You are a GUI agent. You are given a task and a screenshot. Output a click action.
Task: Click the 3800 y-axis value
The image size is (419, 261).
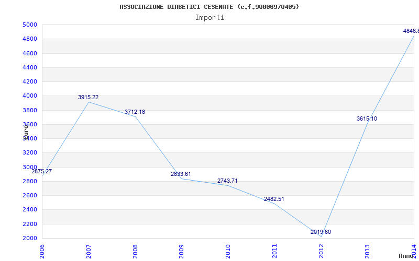point(29,110)
